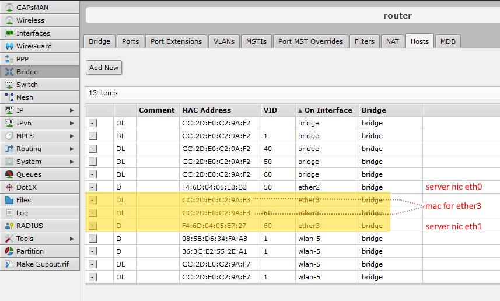This screenshot has width=500, height=301.
Task: Click the Dot1X icon
Action: 9,187
